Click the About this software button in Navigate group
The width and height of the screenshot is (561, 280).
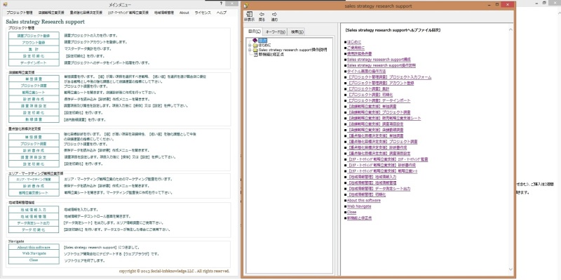point(34,247)
